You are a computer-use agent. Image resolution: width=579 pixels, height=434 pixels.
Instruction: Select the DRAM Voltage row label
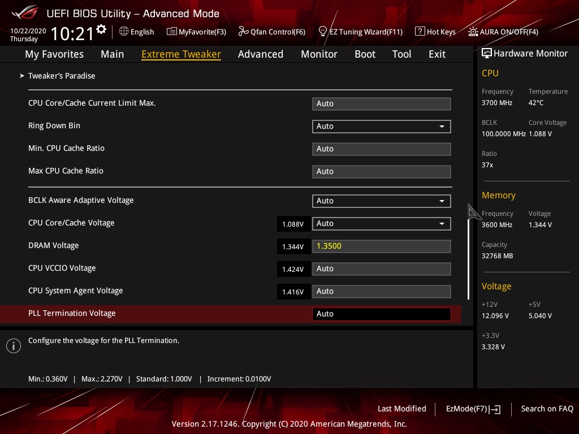click(54, 245)
